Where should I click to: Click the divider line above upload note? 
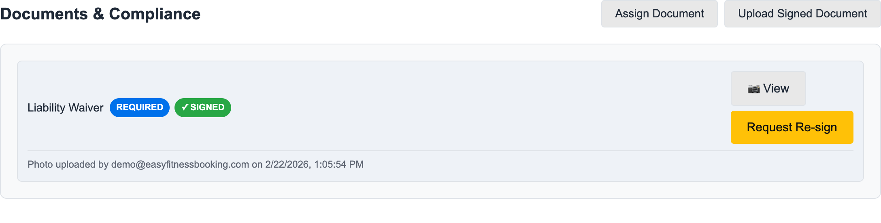point(440,151)
